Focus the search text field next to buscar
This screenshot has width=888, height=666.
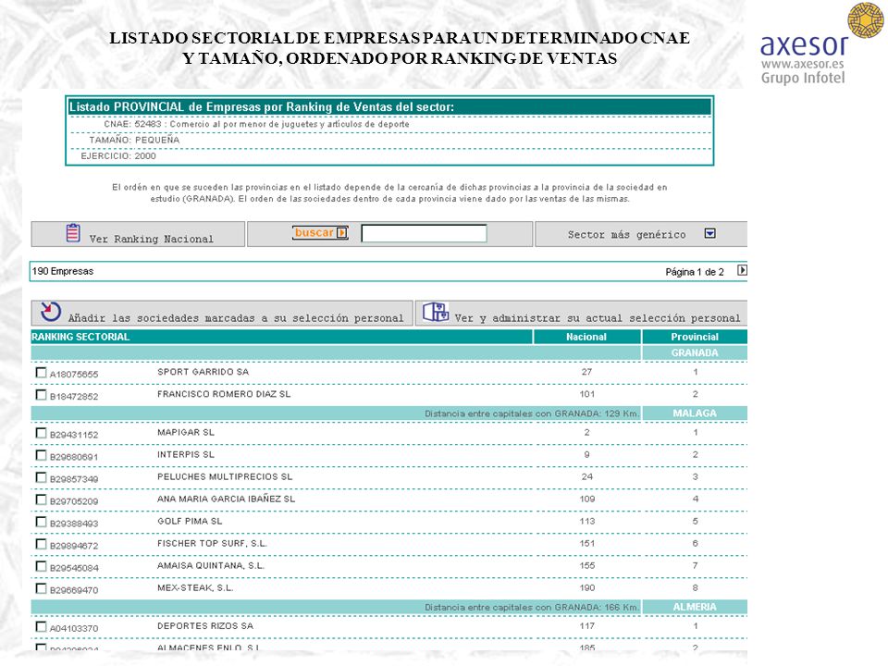424,233
